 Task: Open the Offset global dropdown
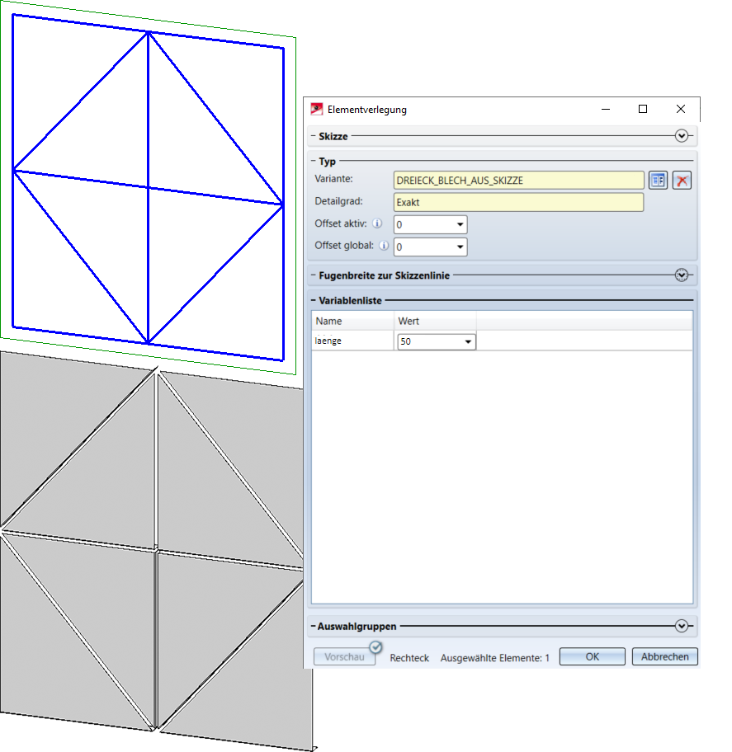(x=460, y=247)
